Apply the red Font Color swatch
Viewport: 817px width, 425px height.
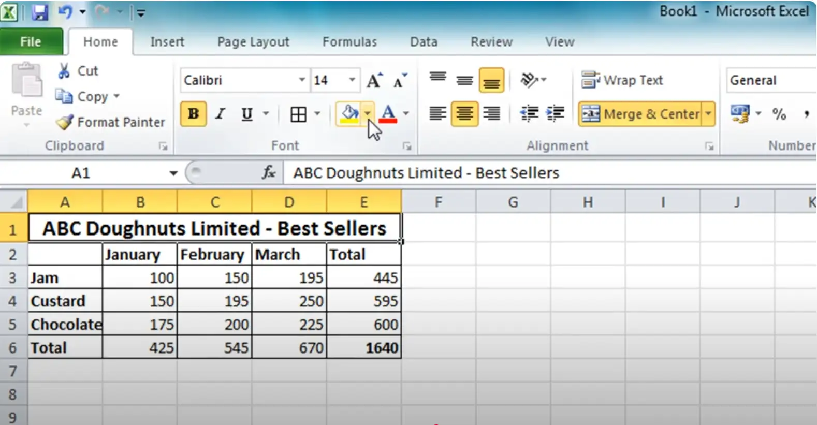pos(388,114)
